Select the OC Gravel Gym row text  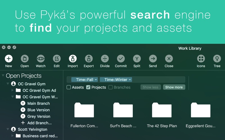tap(31, 84)
